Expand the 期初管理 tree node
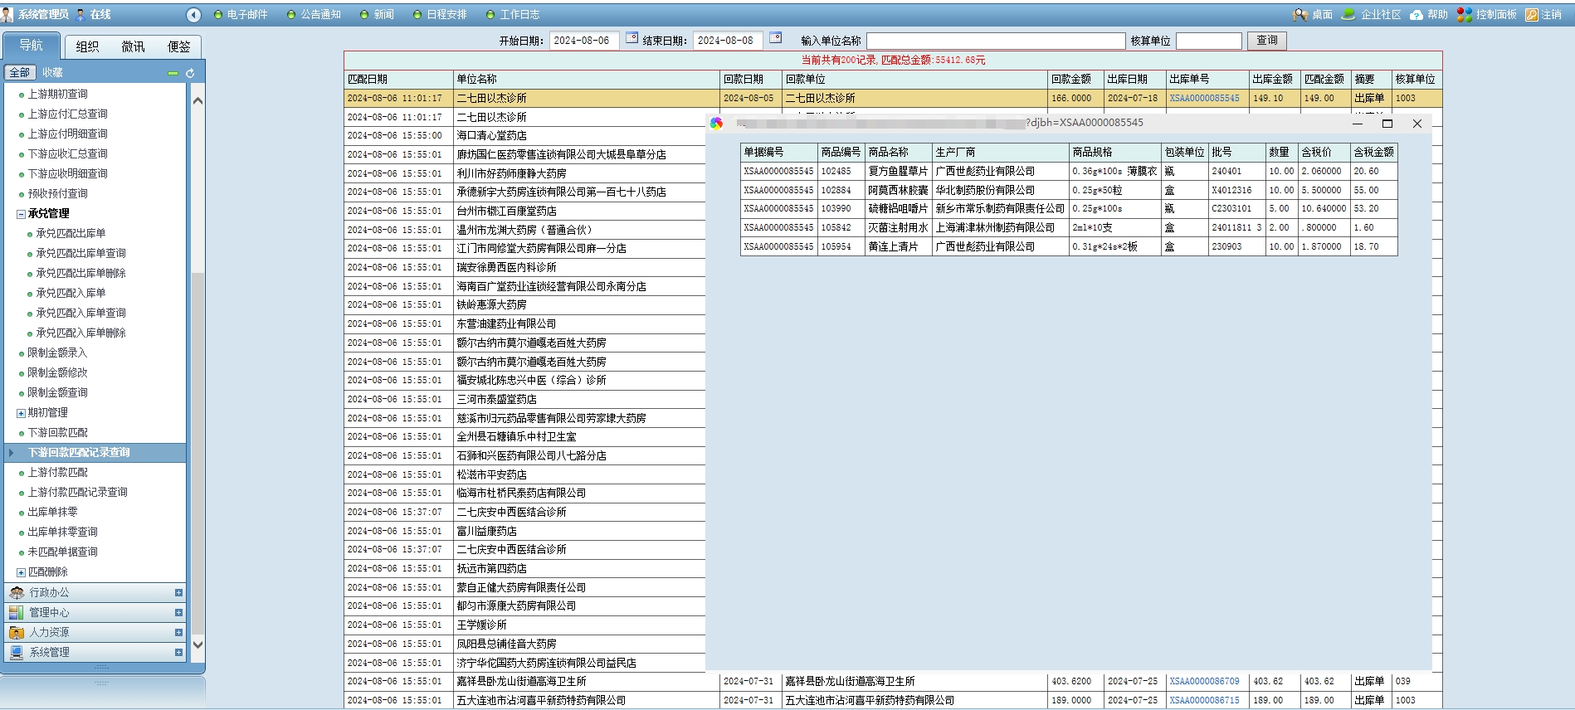The height and width of the screenshot is (710, 1575). (x=21, y=413)
